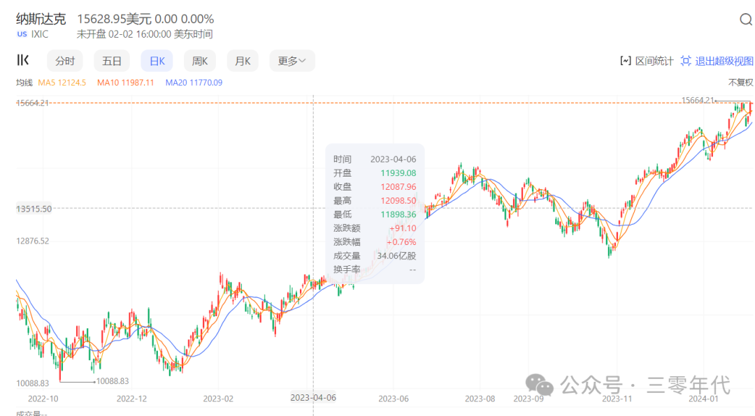The image size is (755, 416).
Task: Switch to the 分时 tab
Action: point(64,61)
